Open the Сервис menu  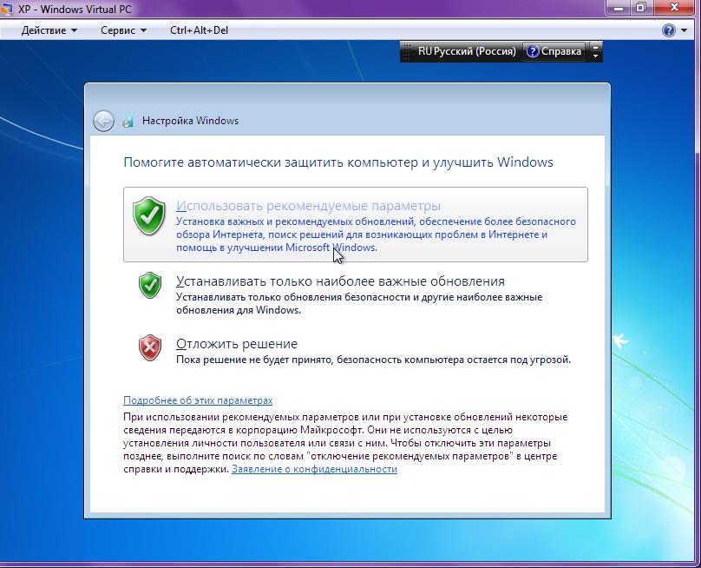[123, 30]
